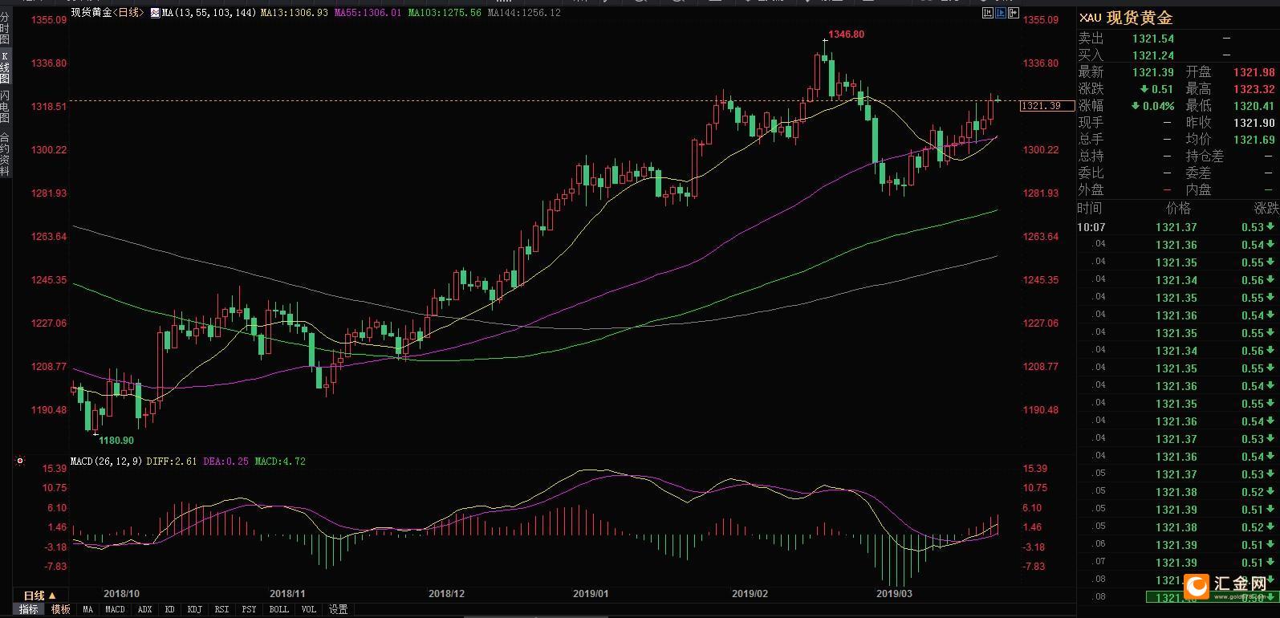Viewport: 1280px width, 618px height.
Task: Click the 2019/03 date axis label
Action: [894, 594]
